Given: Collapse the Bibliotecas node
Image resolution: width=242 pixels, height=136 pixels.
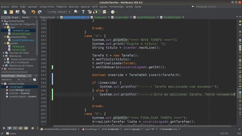Looking at the screenshot, I should pos(4,56).
